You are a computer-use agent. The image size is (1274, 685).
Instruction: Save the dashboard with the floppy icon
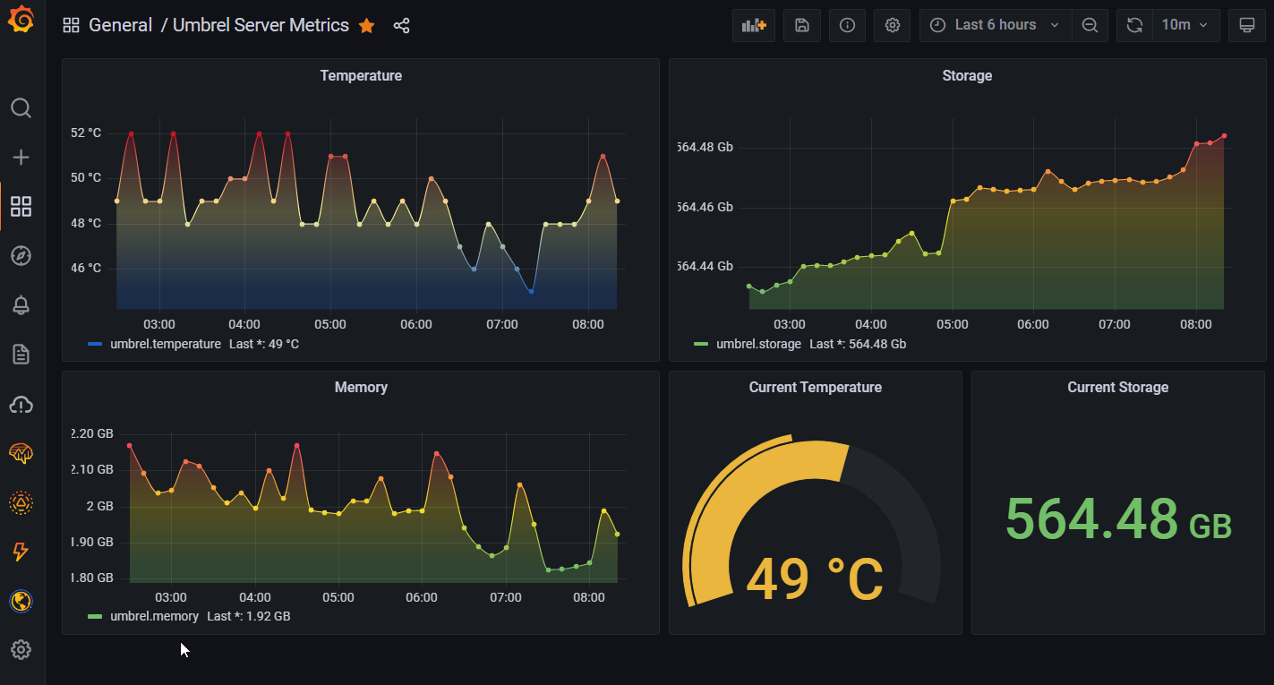click(802, 25)
